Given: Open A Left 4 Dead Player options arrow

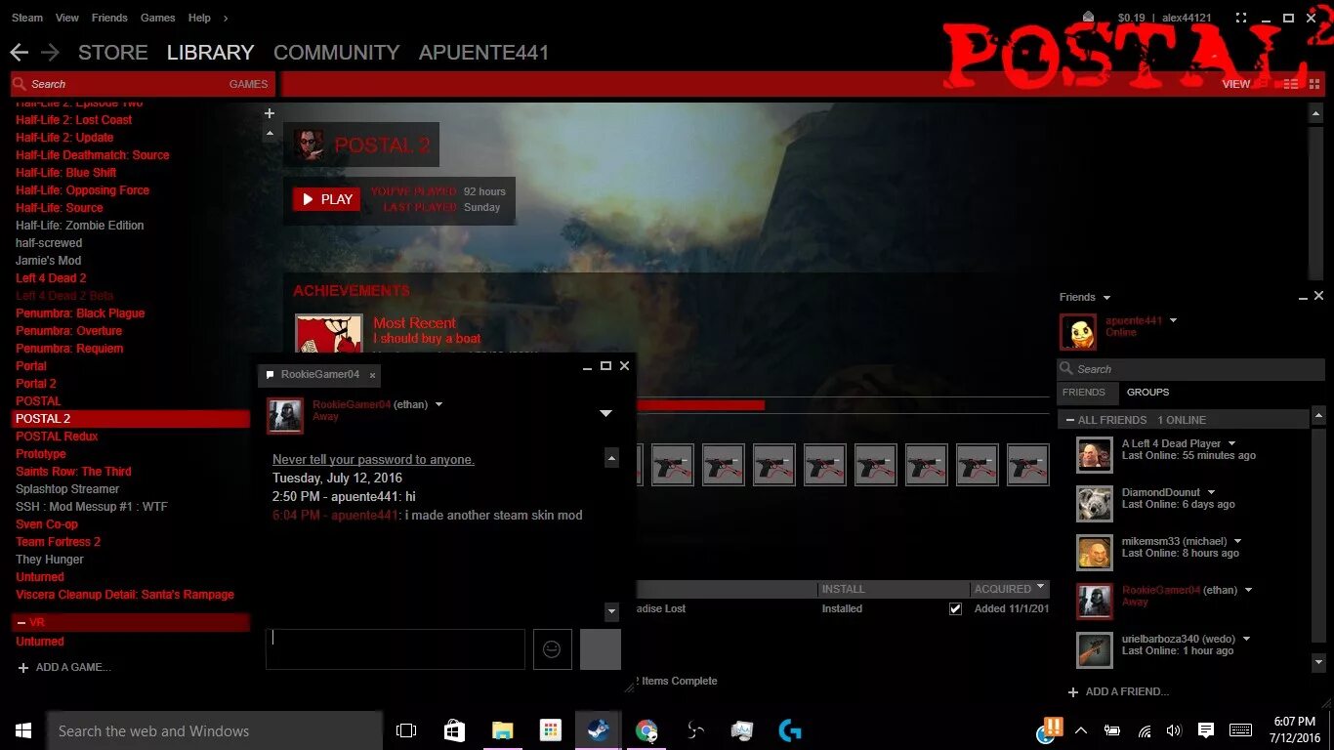Looking at the screenshot, I should (1231, 443).
